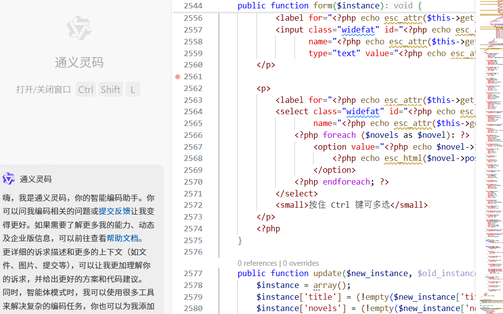Click the Ctrl key badge

click(x=86, y=90)
